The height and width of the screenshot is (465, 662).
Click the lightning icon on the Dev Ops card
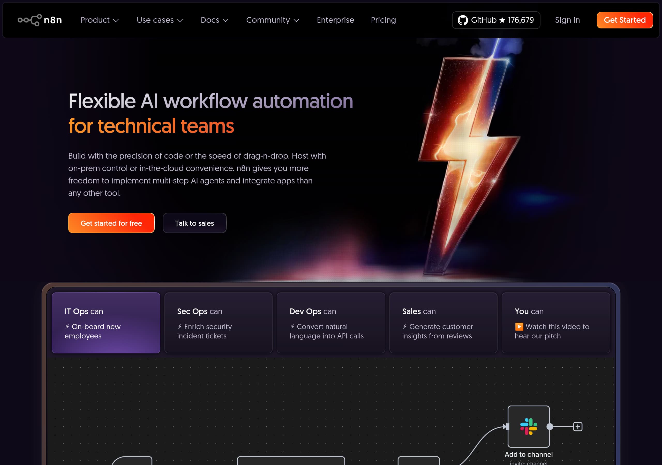[x=292, y=327]
